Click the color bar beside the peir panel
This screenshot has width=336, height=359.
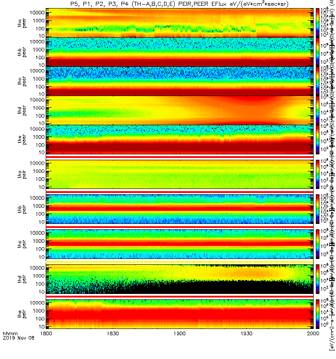[318, 314]
